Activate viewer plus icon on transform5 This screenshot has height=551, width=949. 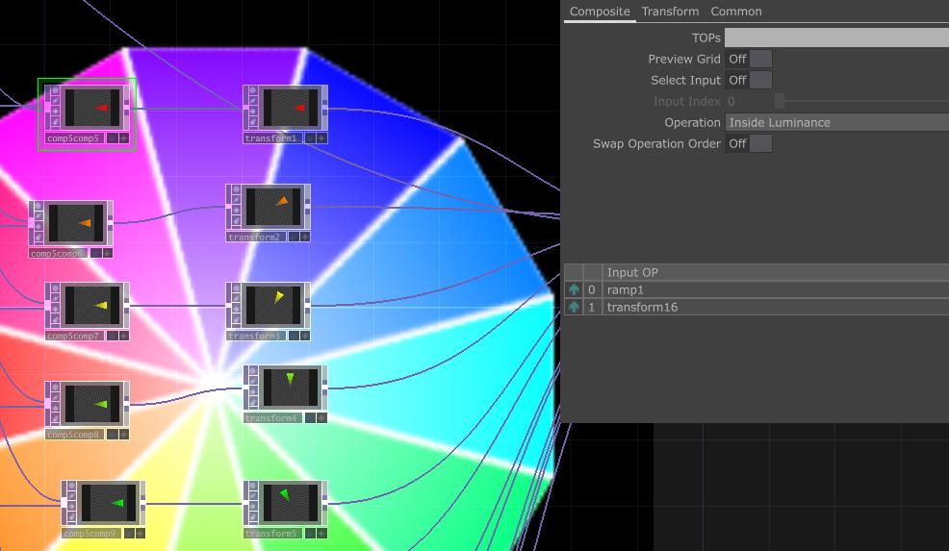[x=322, y=534]
